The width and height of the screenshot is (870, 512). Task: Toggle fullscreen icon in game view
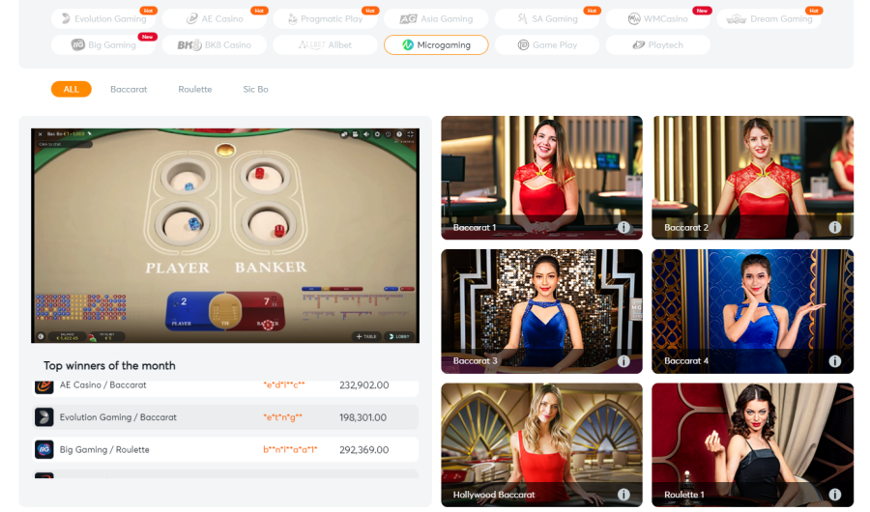411,134
